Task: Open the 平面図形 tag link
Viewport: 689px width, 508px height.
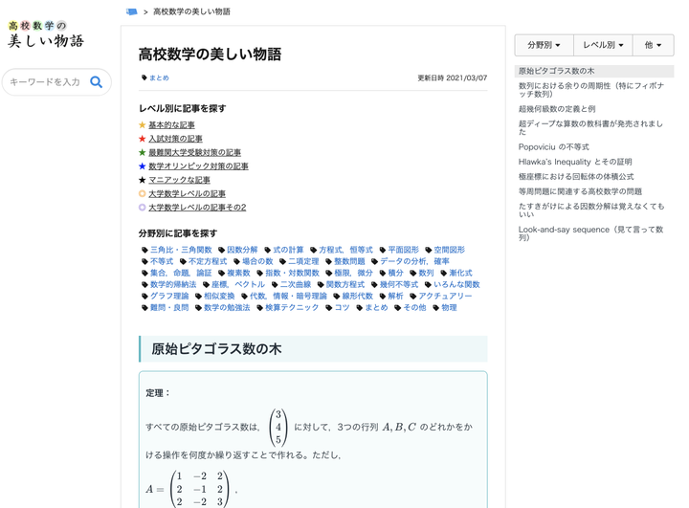Action: (404, 250)
